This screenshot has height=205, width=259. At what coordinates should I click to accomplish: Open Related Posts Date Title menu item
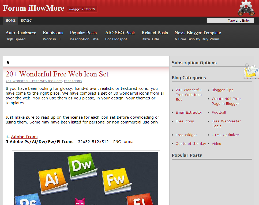[155, 36]
